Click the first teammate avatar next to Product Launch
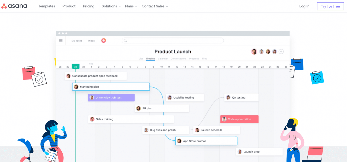Image resolution: width=347 pixels, height=162 pixels. pyautogui.click(x=254, y=51)
